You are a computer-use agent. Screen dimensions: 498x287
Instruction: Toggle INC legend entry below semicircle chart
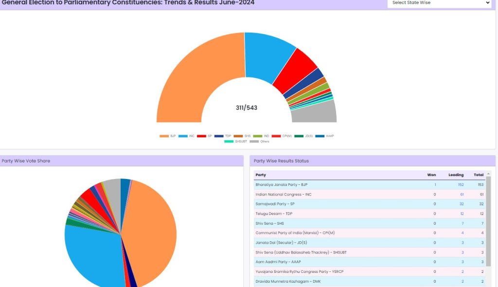187,136
